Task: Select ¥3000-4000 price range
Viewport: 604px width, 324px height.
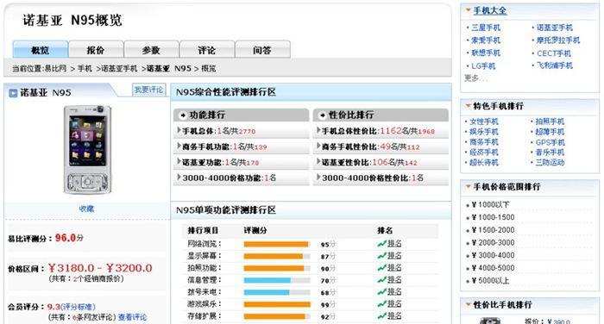Action: 493,255
